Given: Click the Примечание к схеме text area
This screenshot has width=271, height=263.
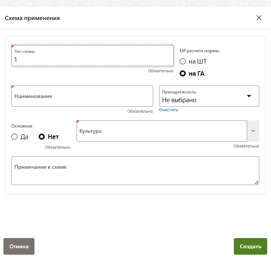Looking at the screenshot, I should [135, 171].
